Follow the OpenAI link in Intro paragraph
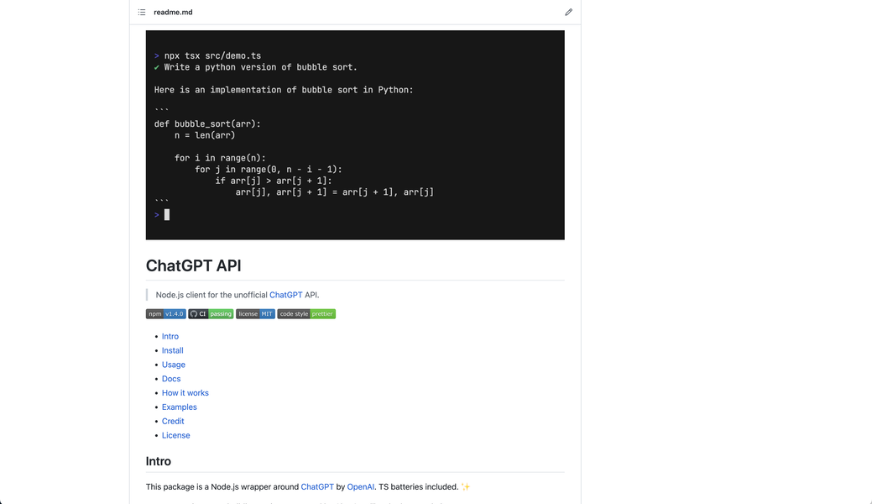Image resolution: width=872 pixels, height=504 pixels. [361, 487]
